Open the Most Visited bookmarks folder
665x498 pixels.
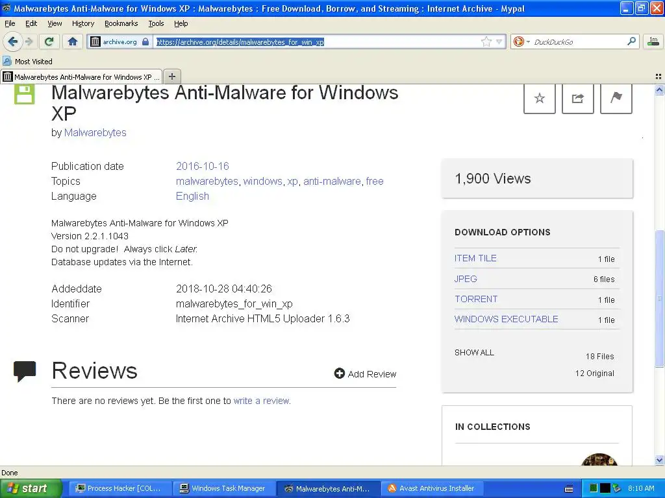point(27,62)
